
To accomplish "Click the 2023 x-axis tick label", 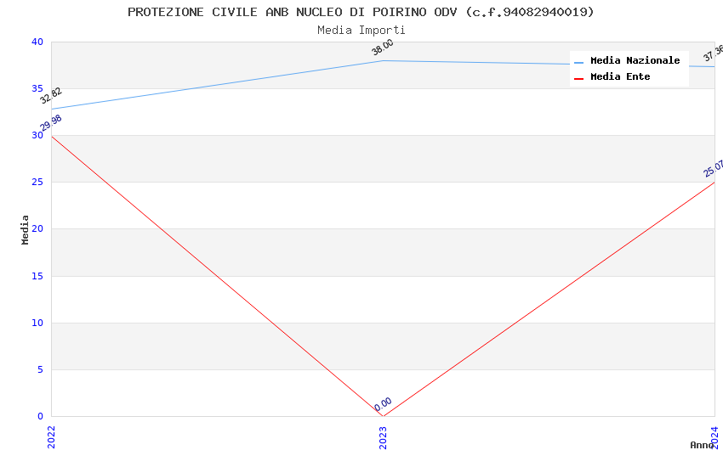I will pos(383,436).
